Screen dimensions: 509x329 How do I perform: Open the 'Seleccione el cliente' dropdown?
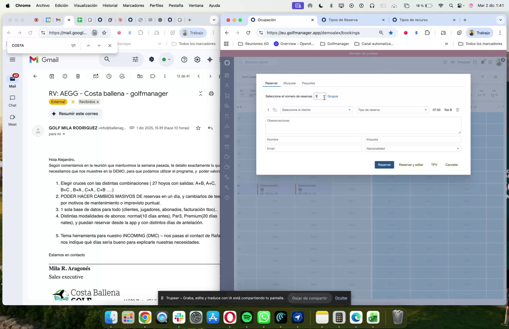[316, 110]
